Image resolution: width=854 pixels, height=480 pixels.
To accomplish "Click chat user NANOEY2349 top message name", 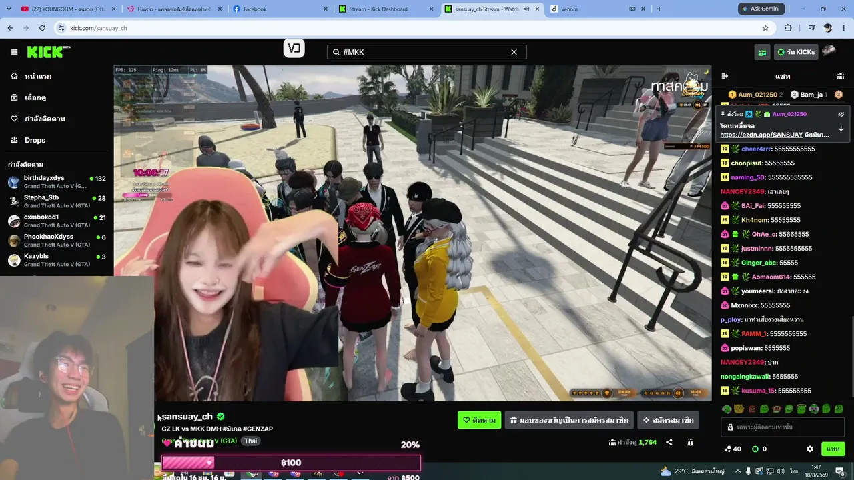I will 742,191.
